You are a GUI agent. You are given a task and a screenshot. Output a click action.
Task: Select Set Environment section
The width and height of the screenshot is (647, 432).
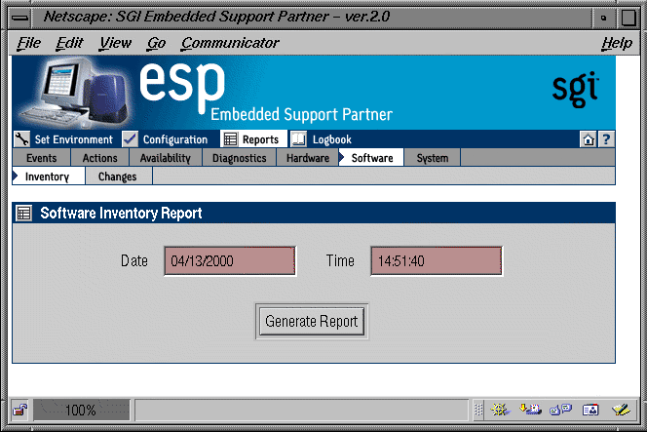tap(73, 139)
